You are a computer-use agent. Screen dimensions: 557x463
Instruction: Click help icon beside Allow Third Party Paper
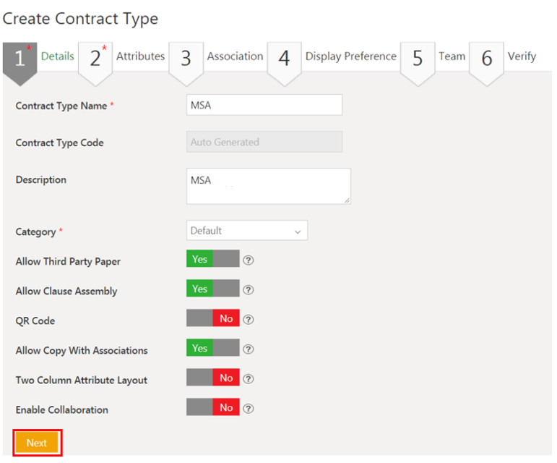(249, 260)
